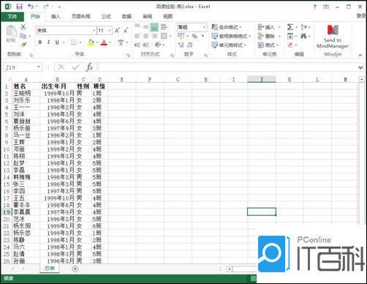Click the Clear eraser icon
367x284 pixels.
coord(290,45)
